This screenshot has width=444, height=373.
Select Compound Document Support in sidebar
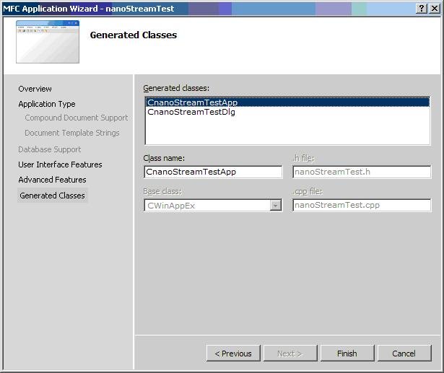[x=76, y=118]
